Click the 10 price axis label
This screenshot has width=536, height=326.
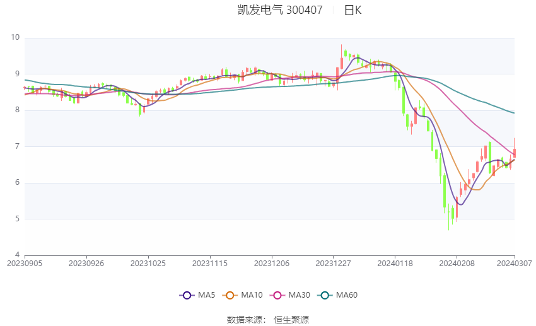[x=15, y=37]
